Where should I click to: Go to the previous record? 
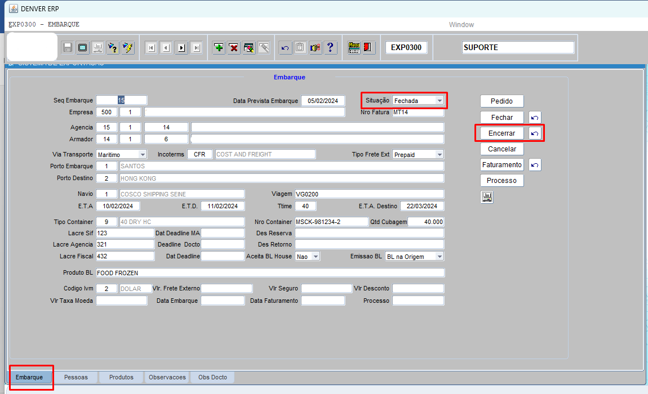166,48
